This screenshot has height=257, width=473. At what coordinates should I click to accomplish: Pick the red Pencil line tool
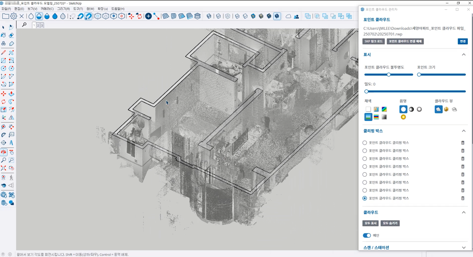(x=4, y=52)
